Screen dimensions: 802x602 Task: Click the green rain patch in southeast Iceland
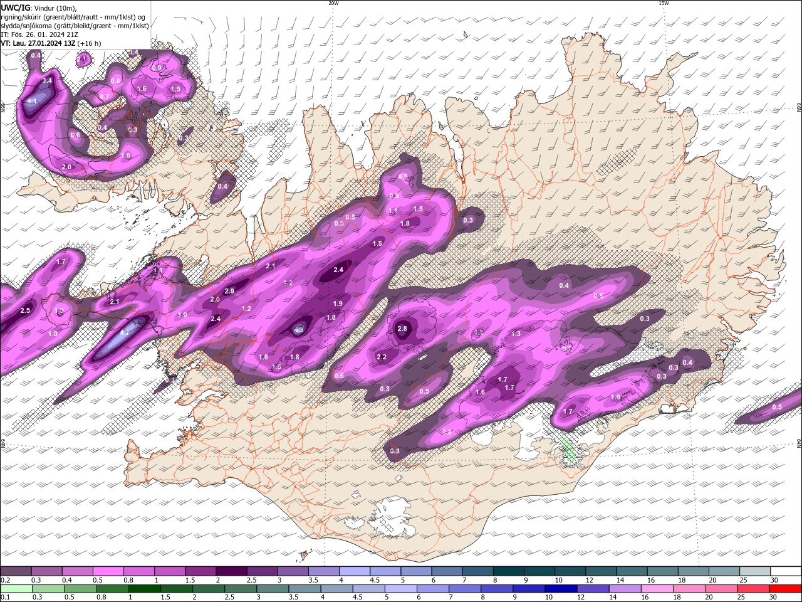click(x=570, y=451)
